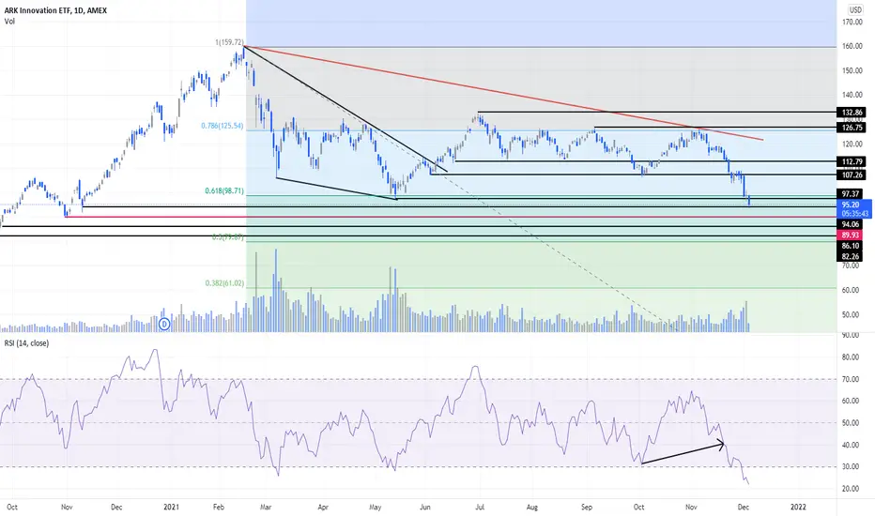This screenshot has height=516, width=875.
Task: Click the 82.26 price level label
Action: click(851, 256)
